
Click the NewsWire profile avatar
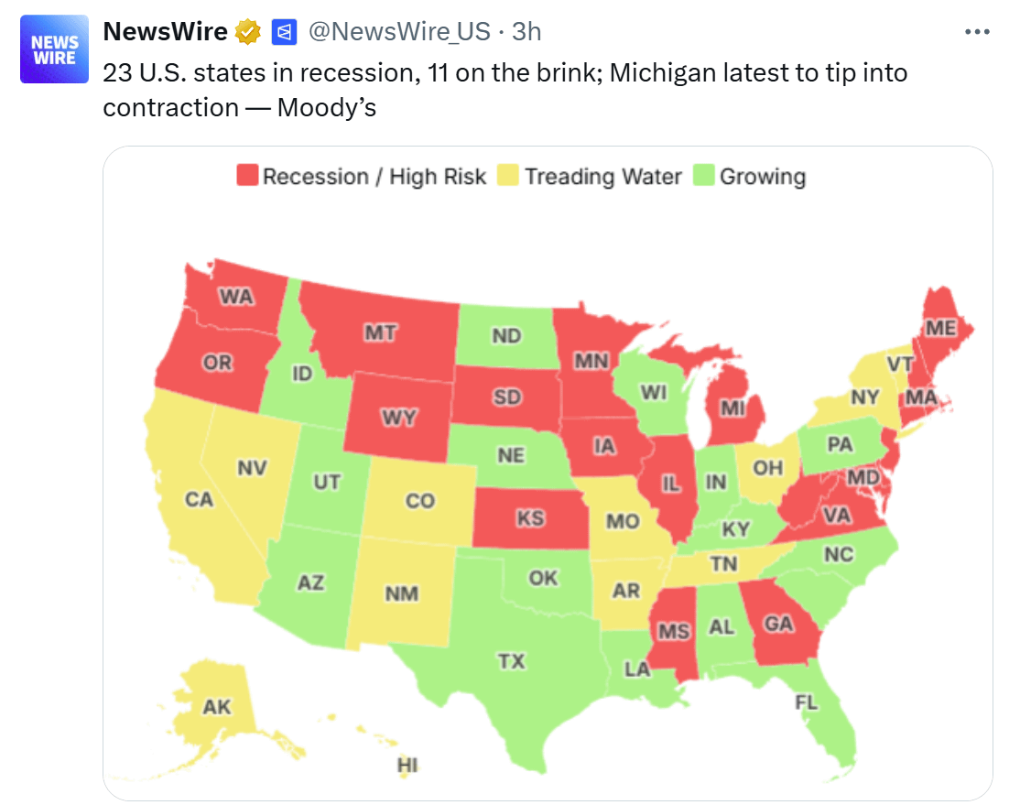(55, 49)
